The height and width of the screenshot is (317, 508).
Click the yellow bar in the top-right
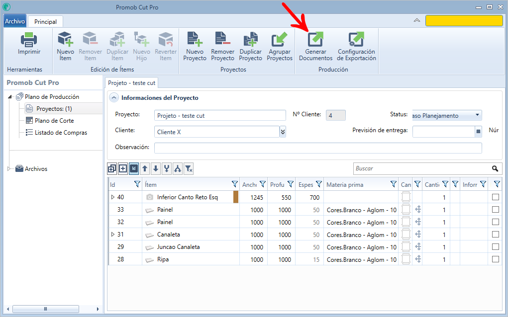point(464,21)
